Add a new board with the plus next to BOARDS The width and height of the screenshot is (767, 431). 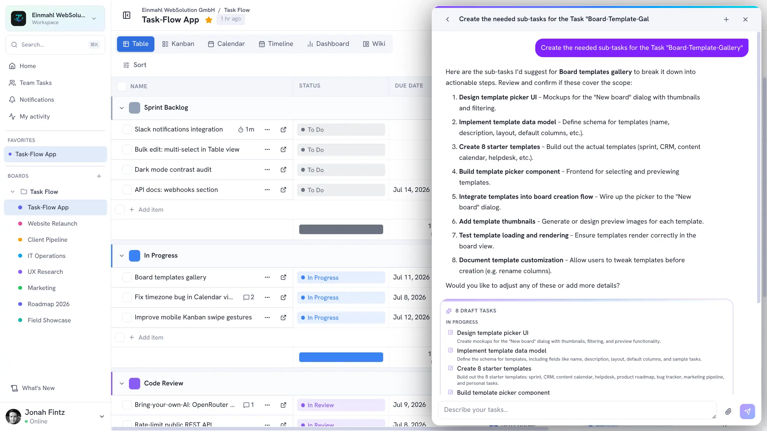pyautogui.click(x=99, y=176)
